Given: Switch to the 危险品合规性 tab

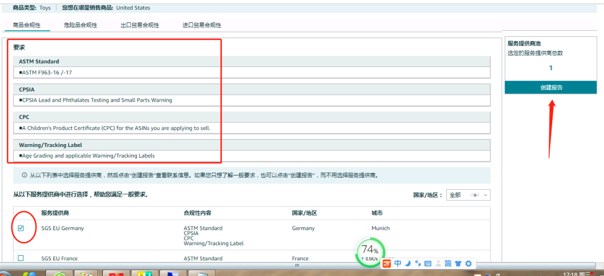Looking at the screenshot, I should click(81, 25).
